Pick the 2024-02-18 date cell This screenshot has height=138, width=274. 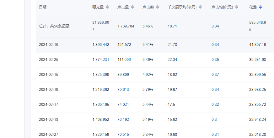[48, 120]
